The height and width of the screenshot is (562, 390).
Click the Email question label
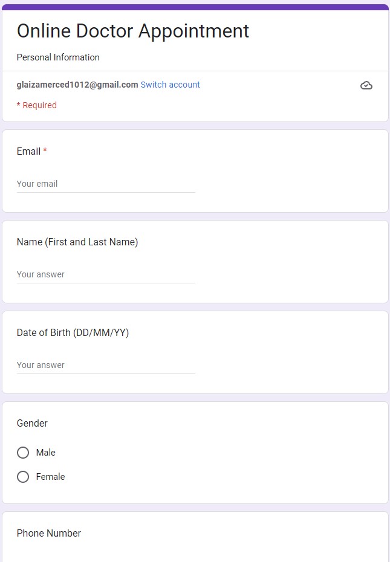pyautogui.click(x=28, y=151)
